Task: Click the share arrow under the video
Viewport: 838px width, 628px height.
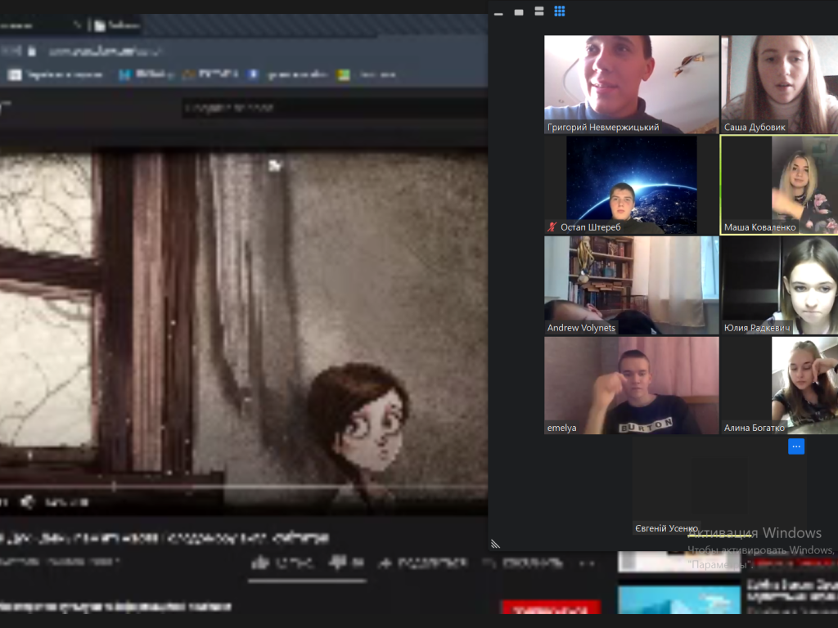Action: pyautogui.click(x=383, y=563)
